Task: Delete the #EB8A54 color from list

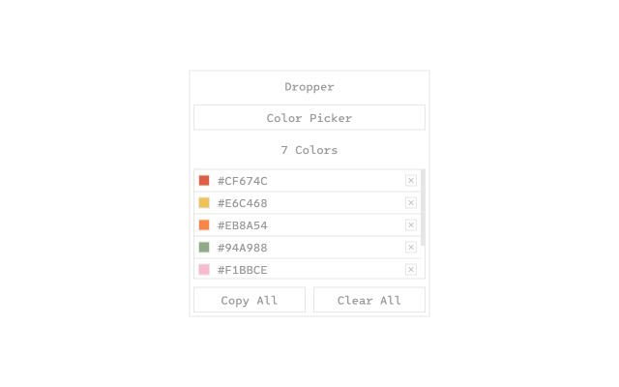Action: point(411,225)
